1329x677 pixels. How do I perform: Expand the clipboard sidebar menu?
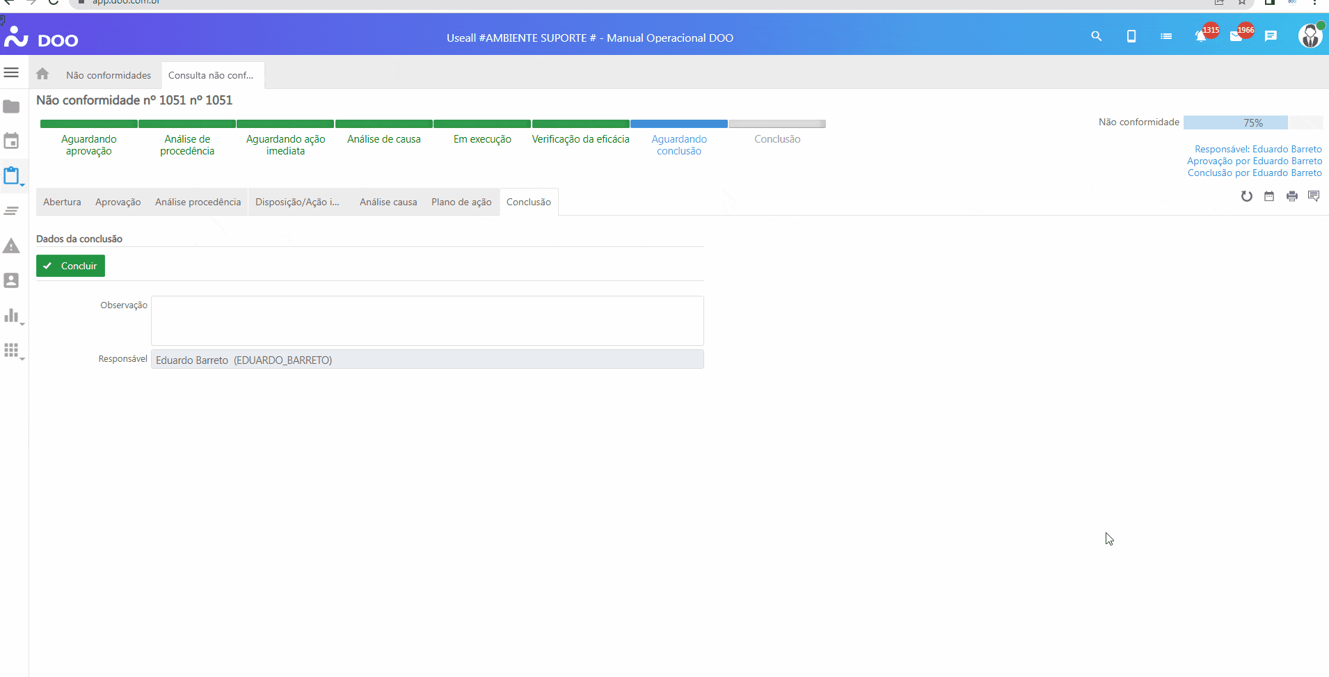(12, 175)
